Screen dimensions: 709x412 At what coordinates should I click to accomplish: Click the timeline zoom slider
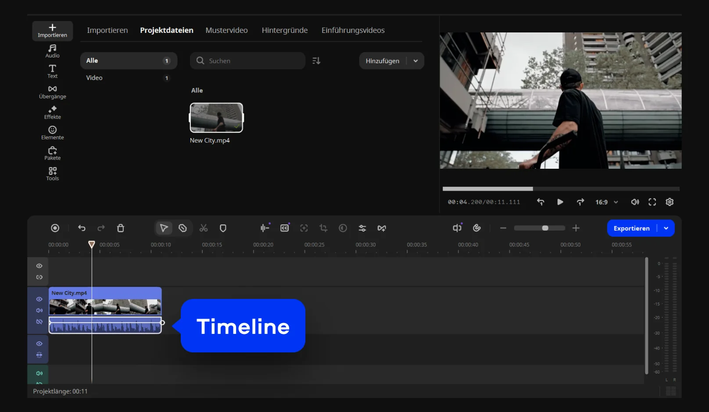[x=540, y=228]
